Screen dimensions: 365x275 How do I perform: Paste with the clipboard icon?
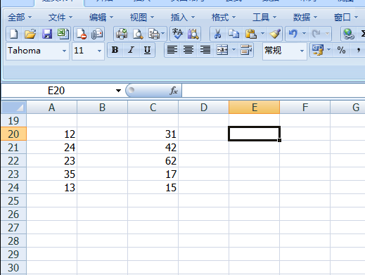[x=251, y=34]
